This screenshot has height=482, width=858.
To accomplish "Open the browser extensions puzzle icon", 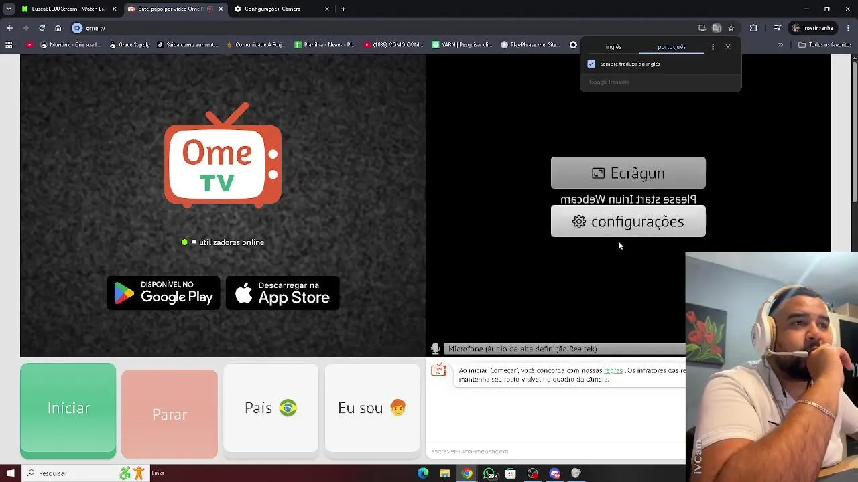I will coord(753,28).
